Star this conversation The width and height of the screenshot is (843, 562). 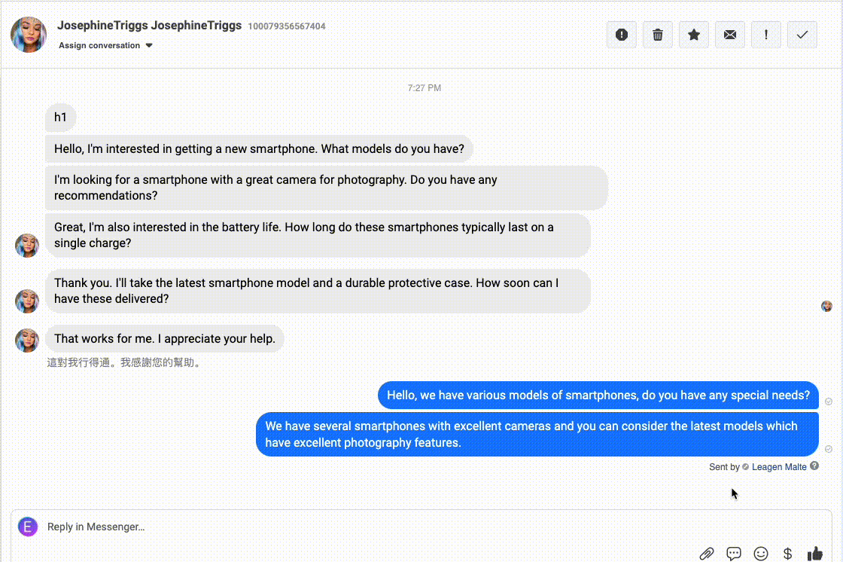(693, 35)
